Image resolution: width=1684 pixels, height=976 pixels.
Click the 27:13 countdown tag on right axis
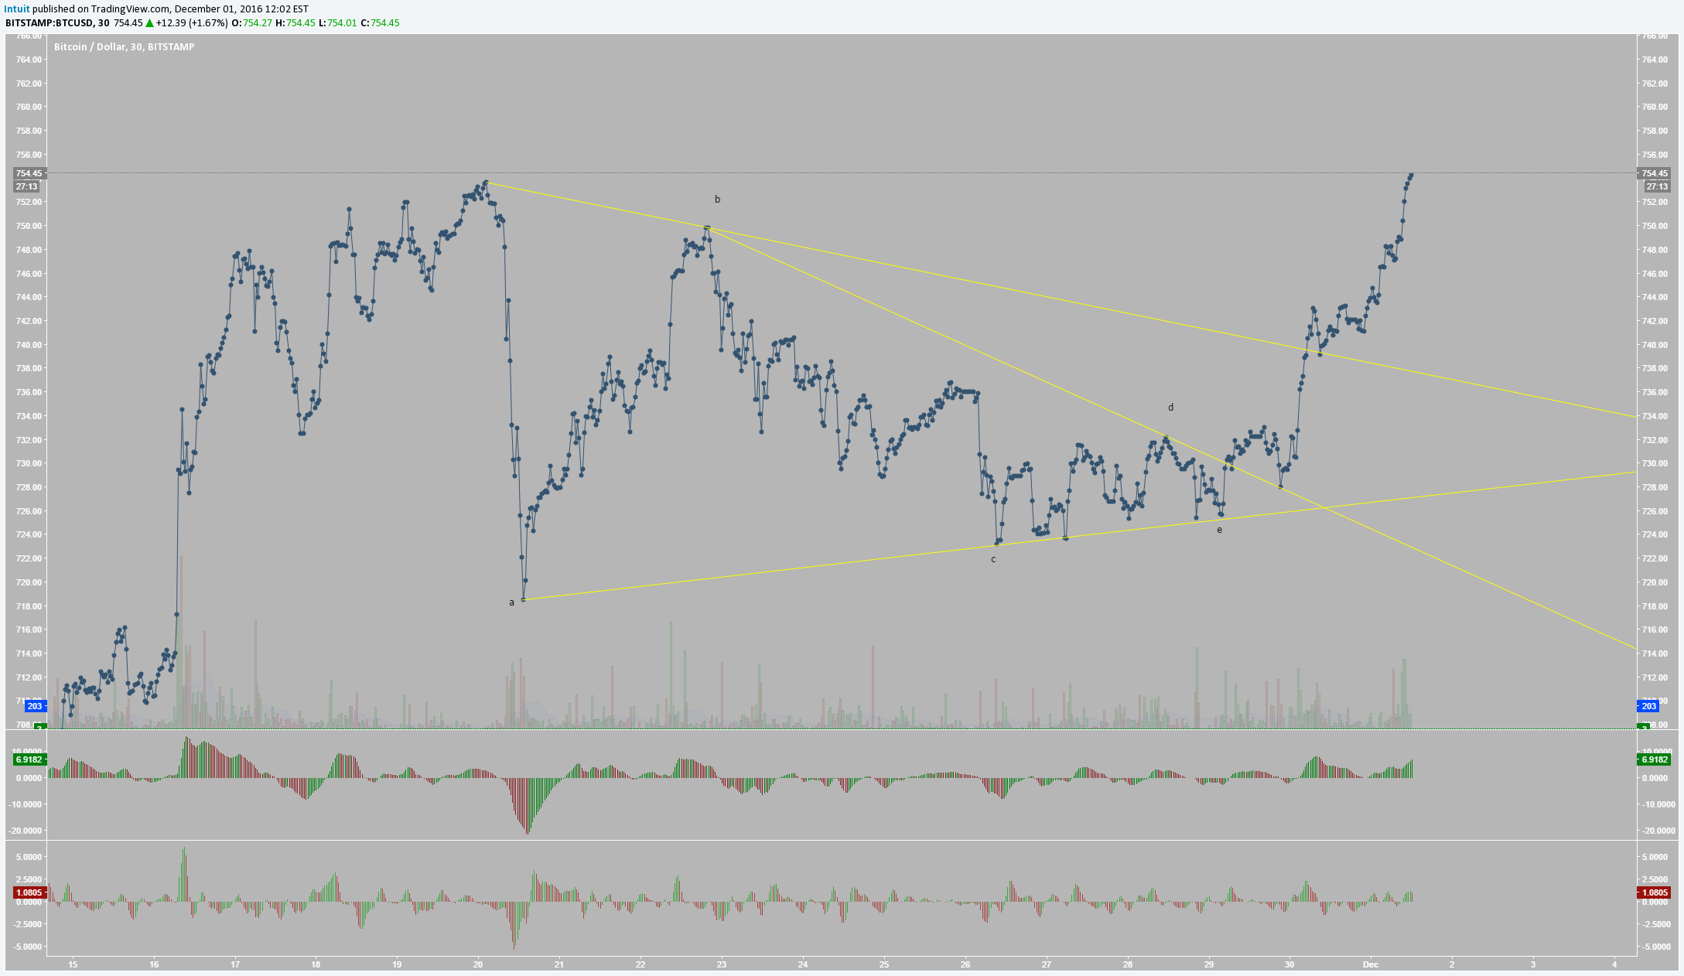coord(1656,186)
